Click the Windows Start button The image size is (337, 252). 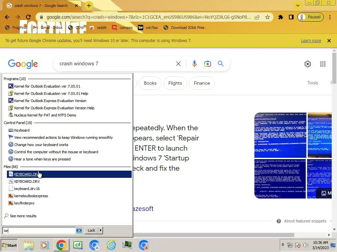[9, 245]
